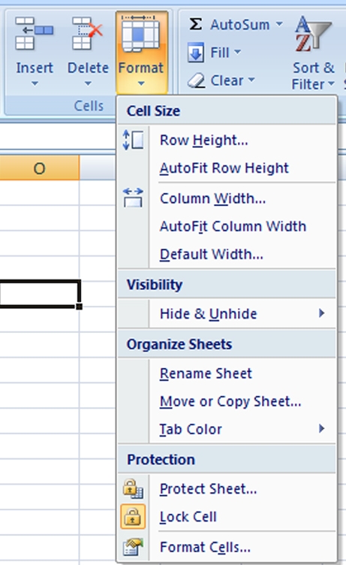Click the Fill down-arrow icon
Viewport: 346px width, 565px height.
click(x=196, y=53)
